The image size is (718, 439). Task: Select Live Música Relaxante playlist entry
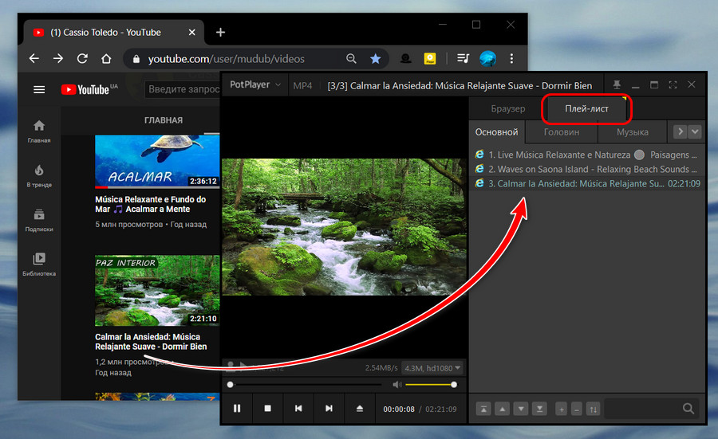(x=587, y=155)
